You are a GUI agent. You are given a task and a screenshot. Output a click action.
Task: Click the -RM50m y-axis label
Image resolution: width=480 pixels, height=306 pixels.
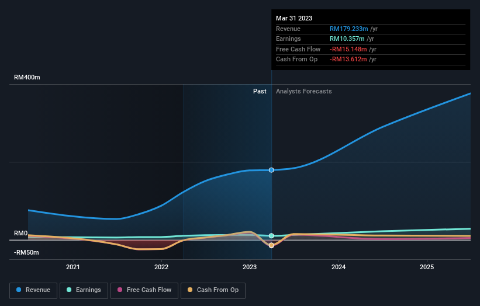26,252
